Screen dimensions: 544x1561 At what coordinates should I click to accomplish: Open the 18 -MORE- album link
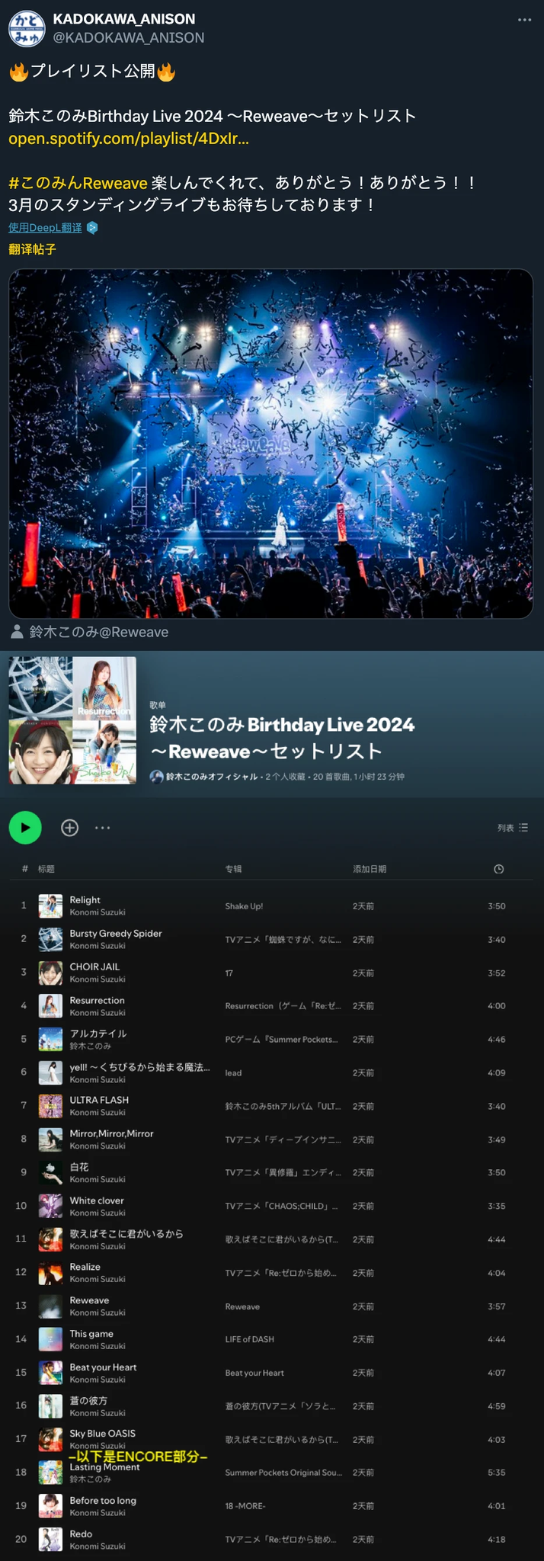pos(245,1506)
